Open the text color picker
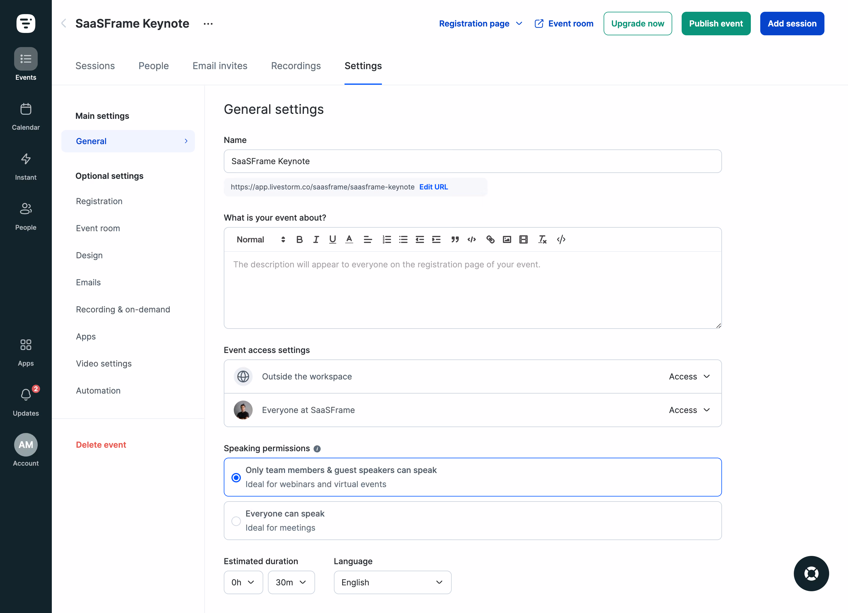848x613 pixels. (x=349, y=239)
